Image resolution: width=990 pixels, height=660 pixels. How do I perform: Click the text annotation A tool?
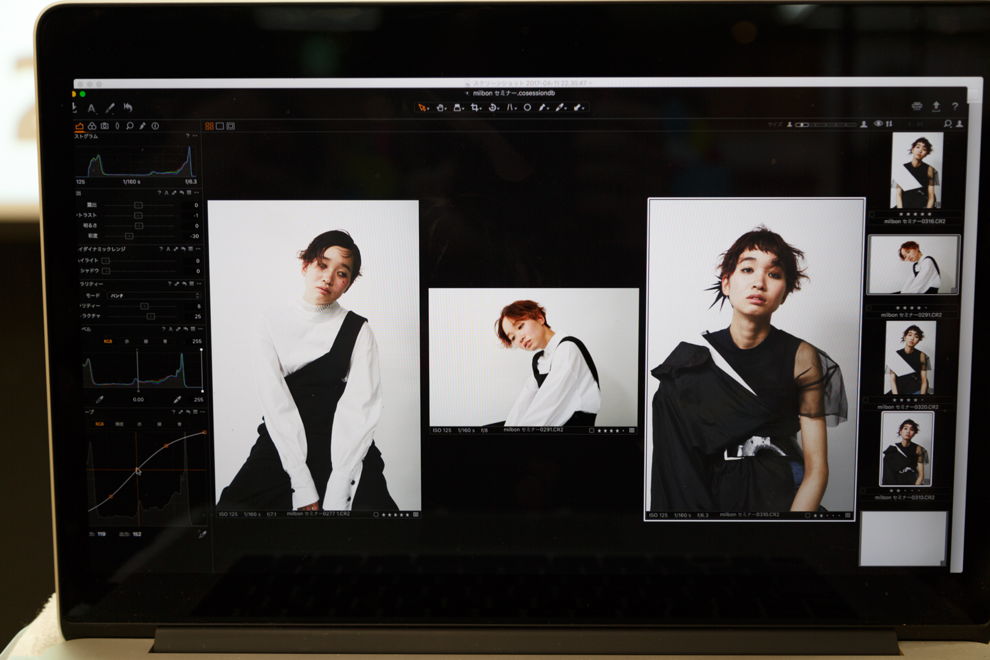click(x=92, y=108)
